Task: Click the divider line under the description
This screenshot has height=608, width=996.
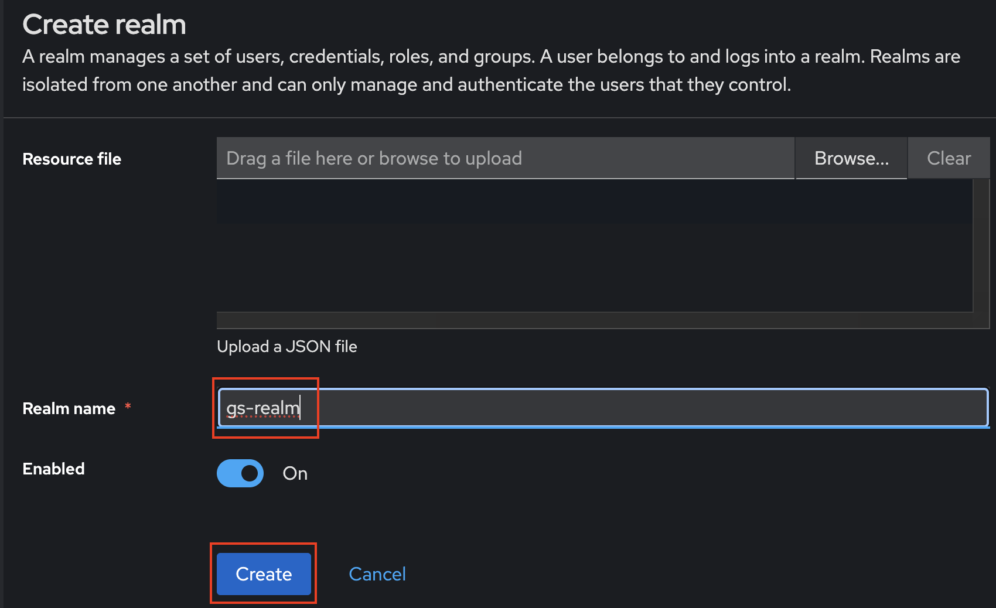Action: pyautogui.click(x=498, y=118)
